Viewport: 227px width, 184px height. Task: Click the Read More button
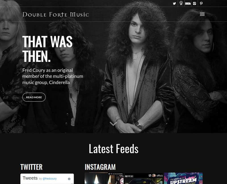click(34, 97)
